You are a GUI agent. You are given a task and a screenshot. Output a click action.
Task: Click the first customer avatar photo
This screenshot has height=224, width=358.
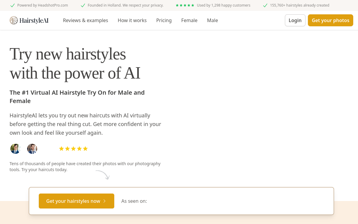point(16,148)
